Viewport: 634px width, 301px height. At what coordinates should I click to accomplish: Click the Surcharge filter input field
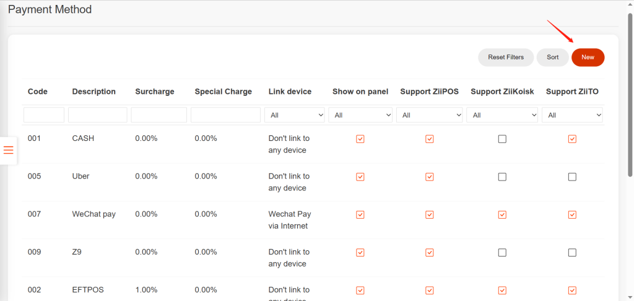coord(158,115)
